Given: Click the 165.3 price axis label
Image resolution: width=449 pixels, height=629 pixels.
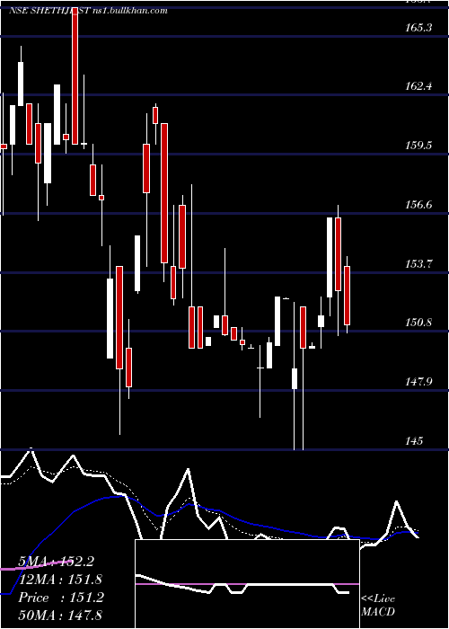Looking at the screenshot, I should click(418, 28).
